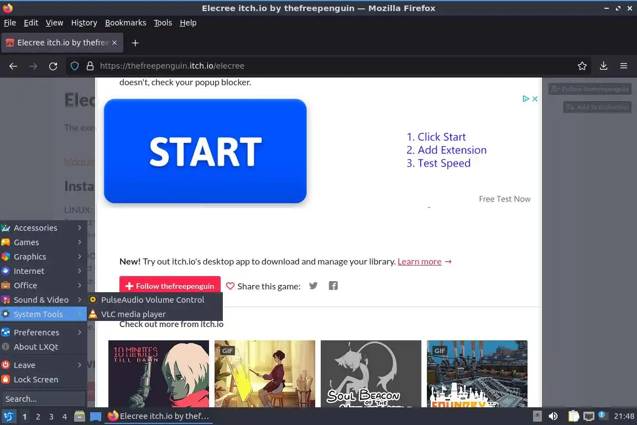Open About LXQt
The image size is (637, 425).
click(x=44, y=347)
